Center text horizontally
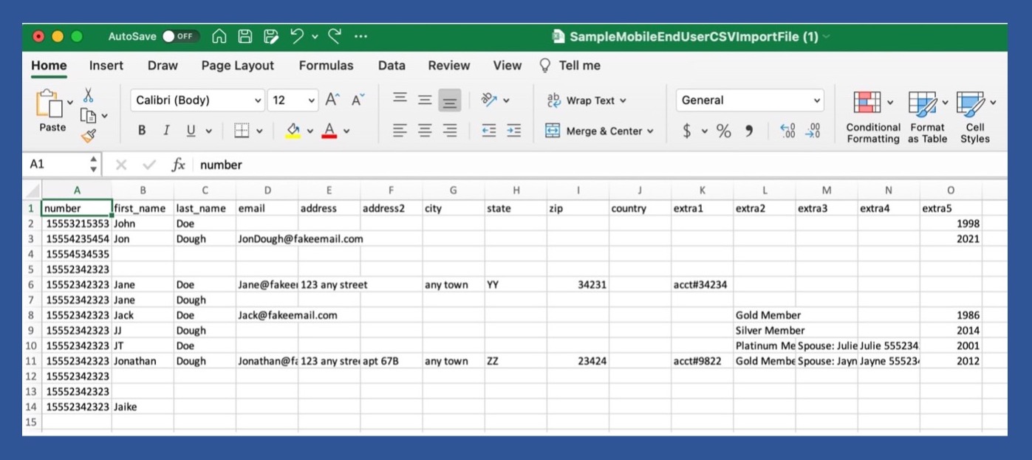This screenshot has width=1032, height=460. (x=425, y=131)
